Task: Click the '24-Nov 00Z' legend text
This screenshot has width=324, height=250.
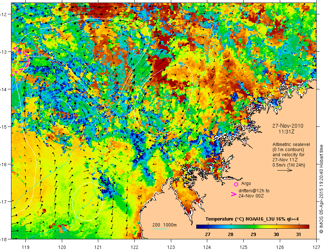Action: 251,196
